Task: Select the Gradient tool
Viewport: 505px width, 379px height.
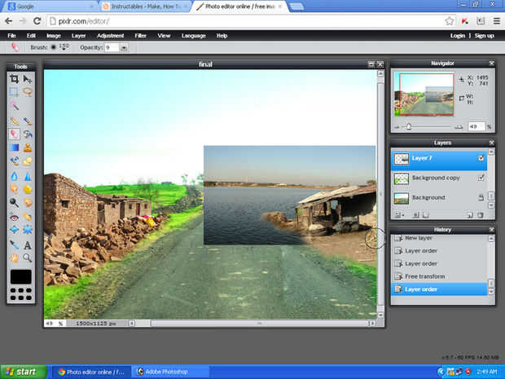Action: [x=14, y=148]
